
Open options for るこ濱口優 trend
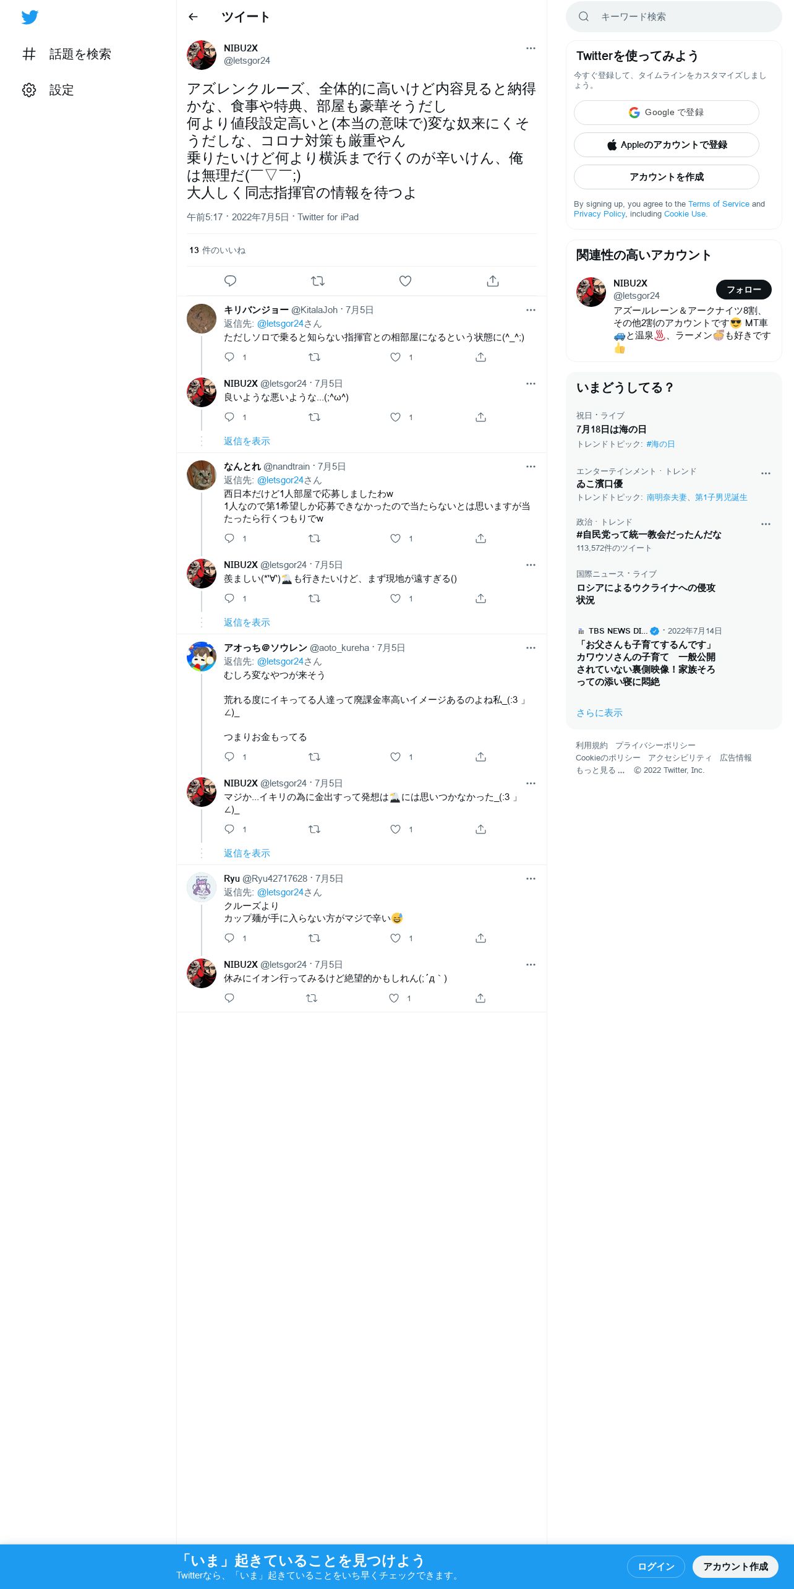(x=766, y=473)
